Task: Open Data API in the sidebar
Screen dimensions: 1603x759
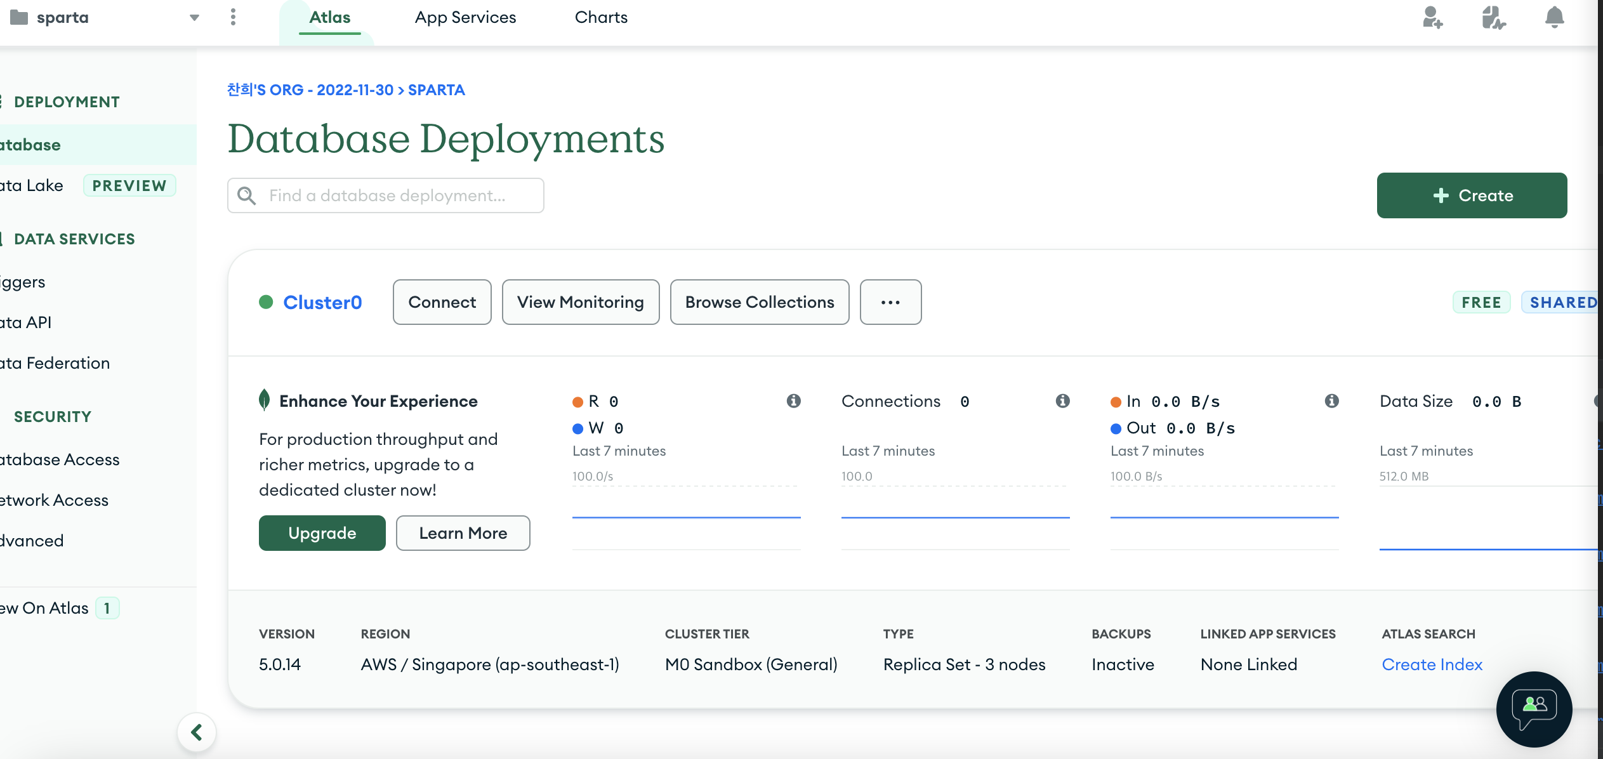Action: pos(26,322)
